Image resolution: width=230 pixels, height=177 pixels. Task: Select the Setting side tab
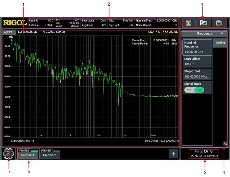(x=220, y=43)
